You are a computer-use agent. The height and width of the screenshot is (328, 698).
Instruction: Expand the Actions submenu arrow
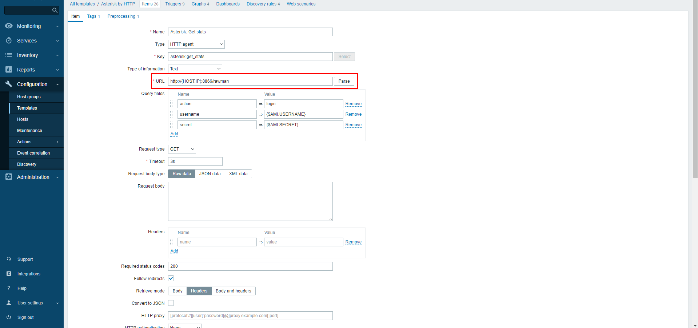57,142
